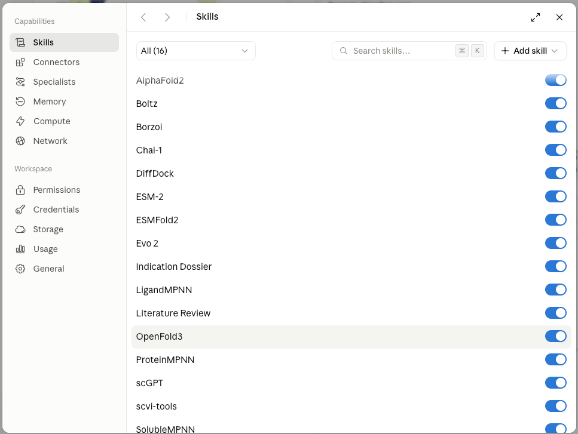Open the Literature Review skill
The image size is (578, 434).
(x=173, y=313)
